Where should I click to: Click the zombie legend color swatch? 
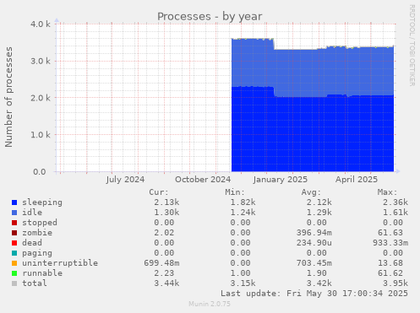click(14, 233)
